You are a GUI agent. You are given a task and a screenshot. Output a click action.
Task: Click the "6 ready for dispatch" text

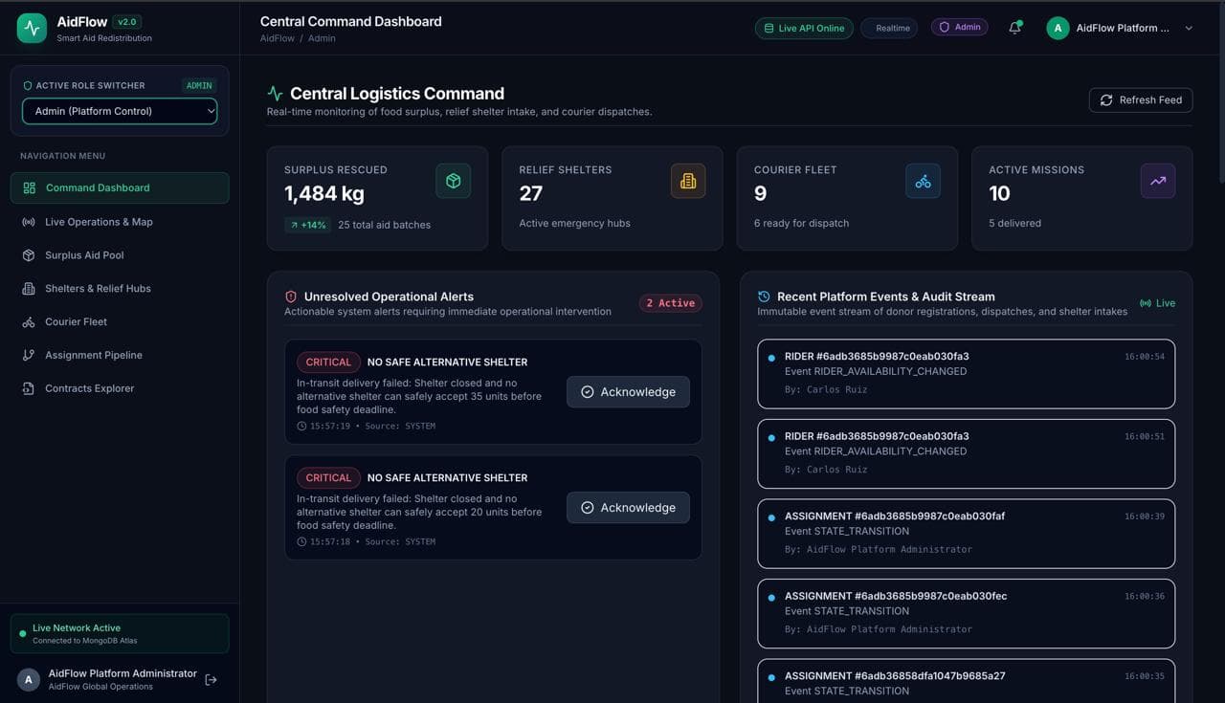(801, 223)
